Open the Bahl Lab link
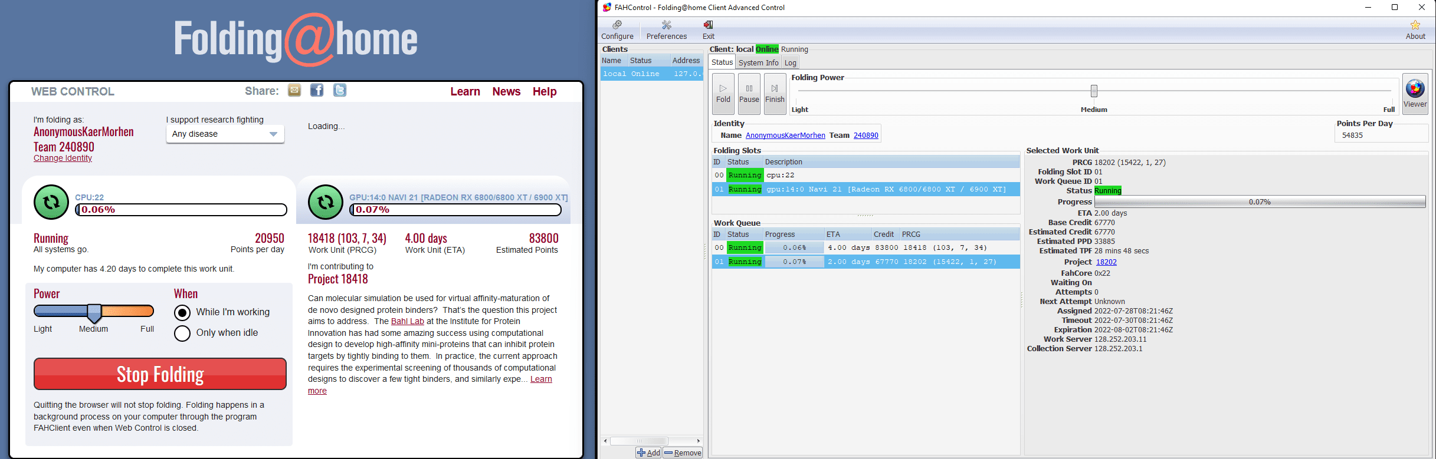1436x459 pixels. (x=408, y=321)
